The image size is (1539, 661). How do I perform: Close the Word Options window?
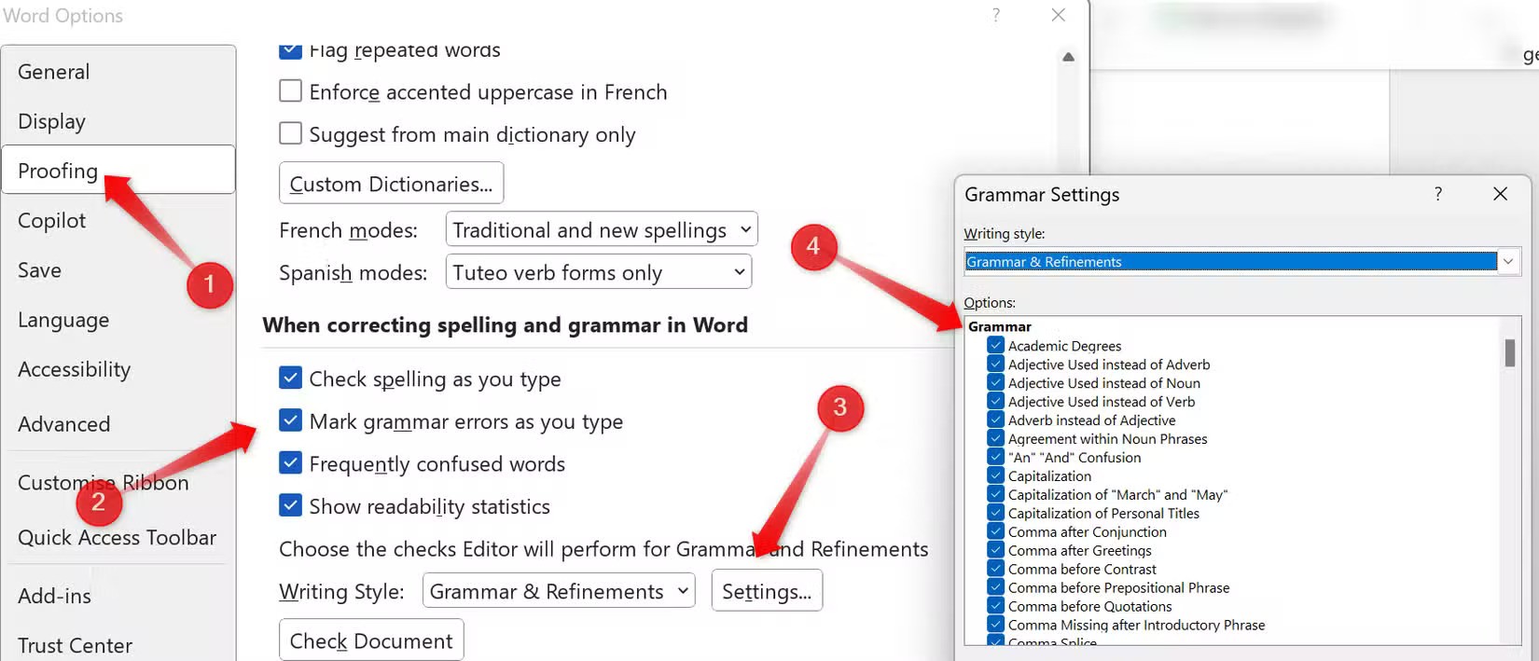point(1058,15)
